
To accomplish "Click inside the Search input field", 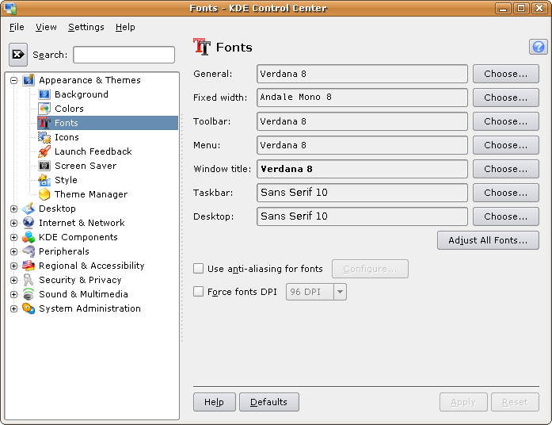I will tap(124, 55).
